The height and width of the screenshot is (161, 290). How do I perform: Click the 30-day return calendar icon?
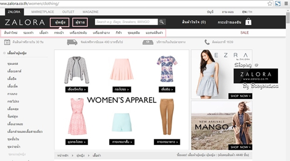click(7, 42)
